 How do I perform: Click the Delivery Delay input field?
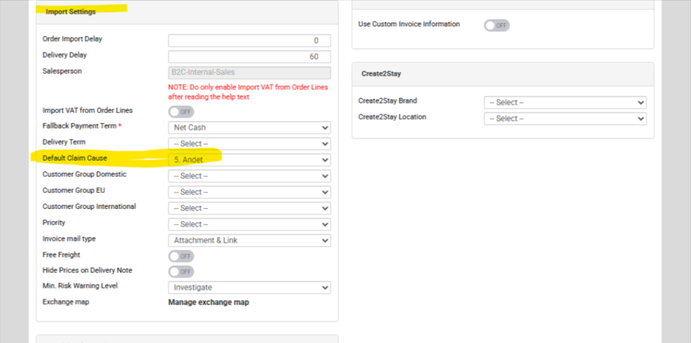[x=249, y=57]
